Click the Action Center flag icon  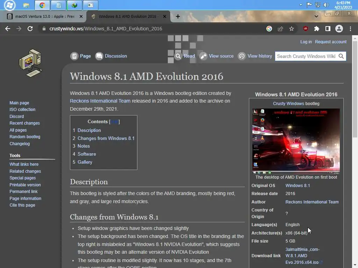point(309,5)
